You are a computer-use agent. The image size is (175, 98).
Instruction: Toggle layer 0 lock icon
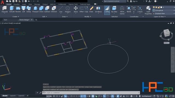coord(159,7)
